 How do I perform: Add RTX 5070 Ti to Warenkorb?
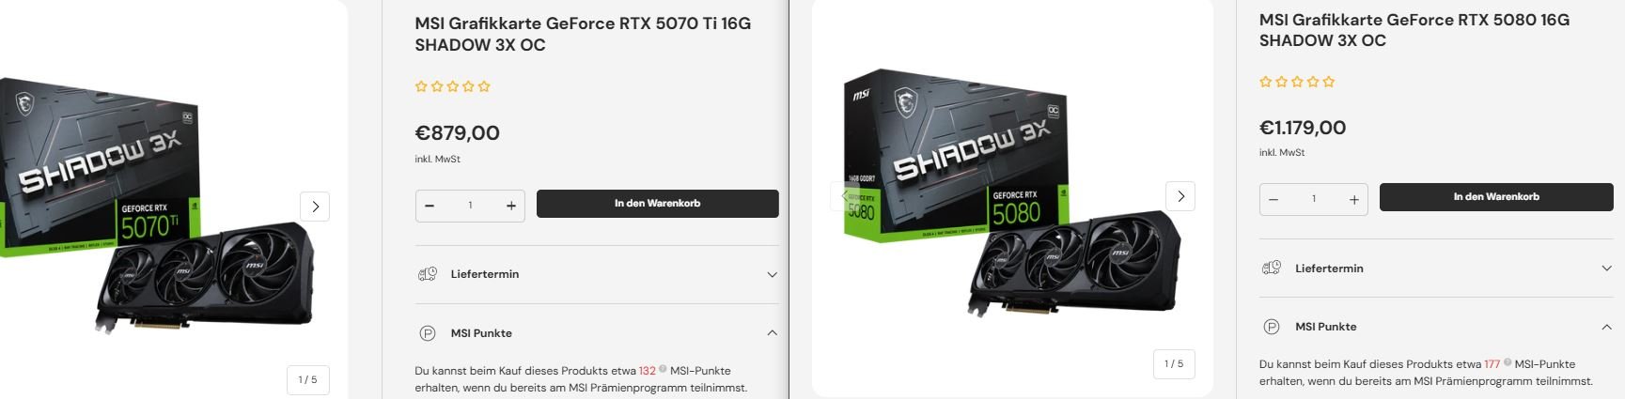(x=657, y=204)
